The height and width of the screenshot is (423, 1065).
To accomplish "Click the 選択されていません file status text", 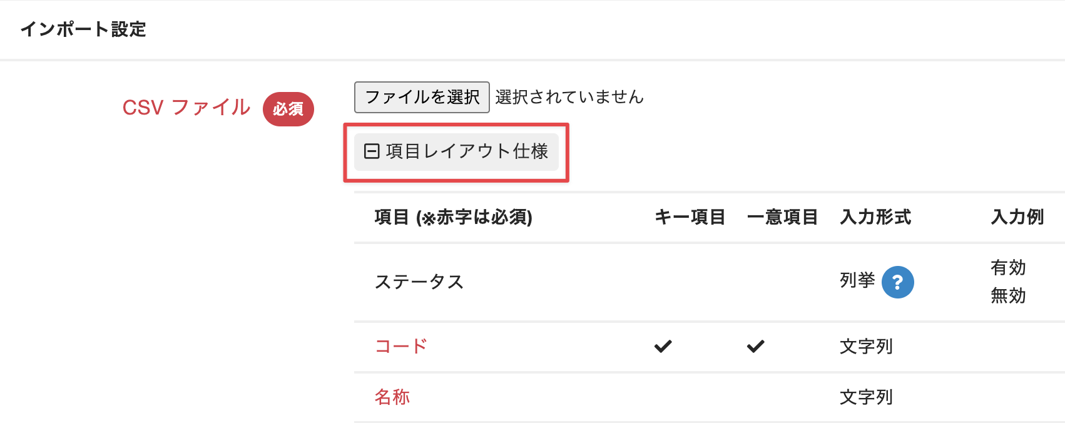I will click(569, 97).
